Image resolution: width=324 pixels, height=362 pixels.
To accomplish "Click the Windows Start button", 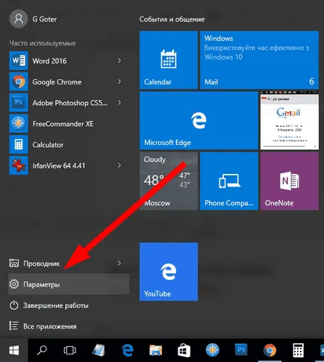I will pyautogui.click(x=14, y=350).
